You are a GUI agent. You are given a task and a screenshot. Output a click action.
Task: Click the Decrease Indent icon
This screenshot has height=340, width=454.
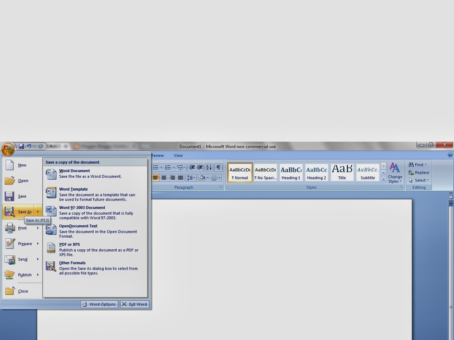coord(192,167)
